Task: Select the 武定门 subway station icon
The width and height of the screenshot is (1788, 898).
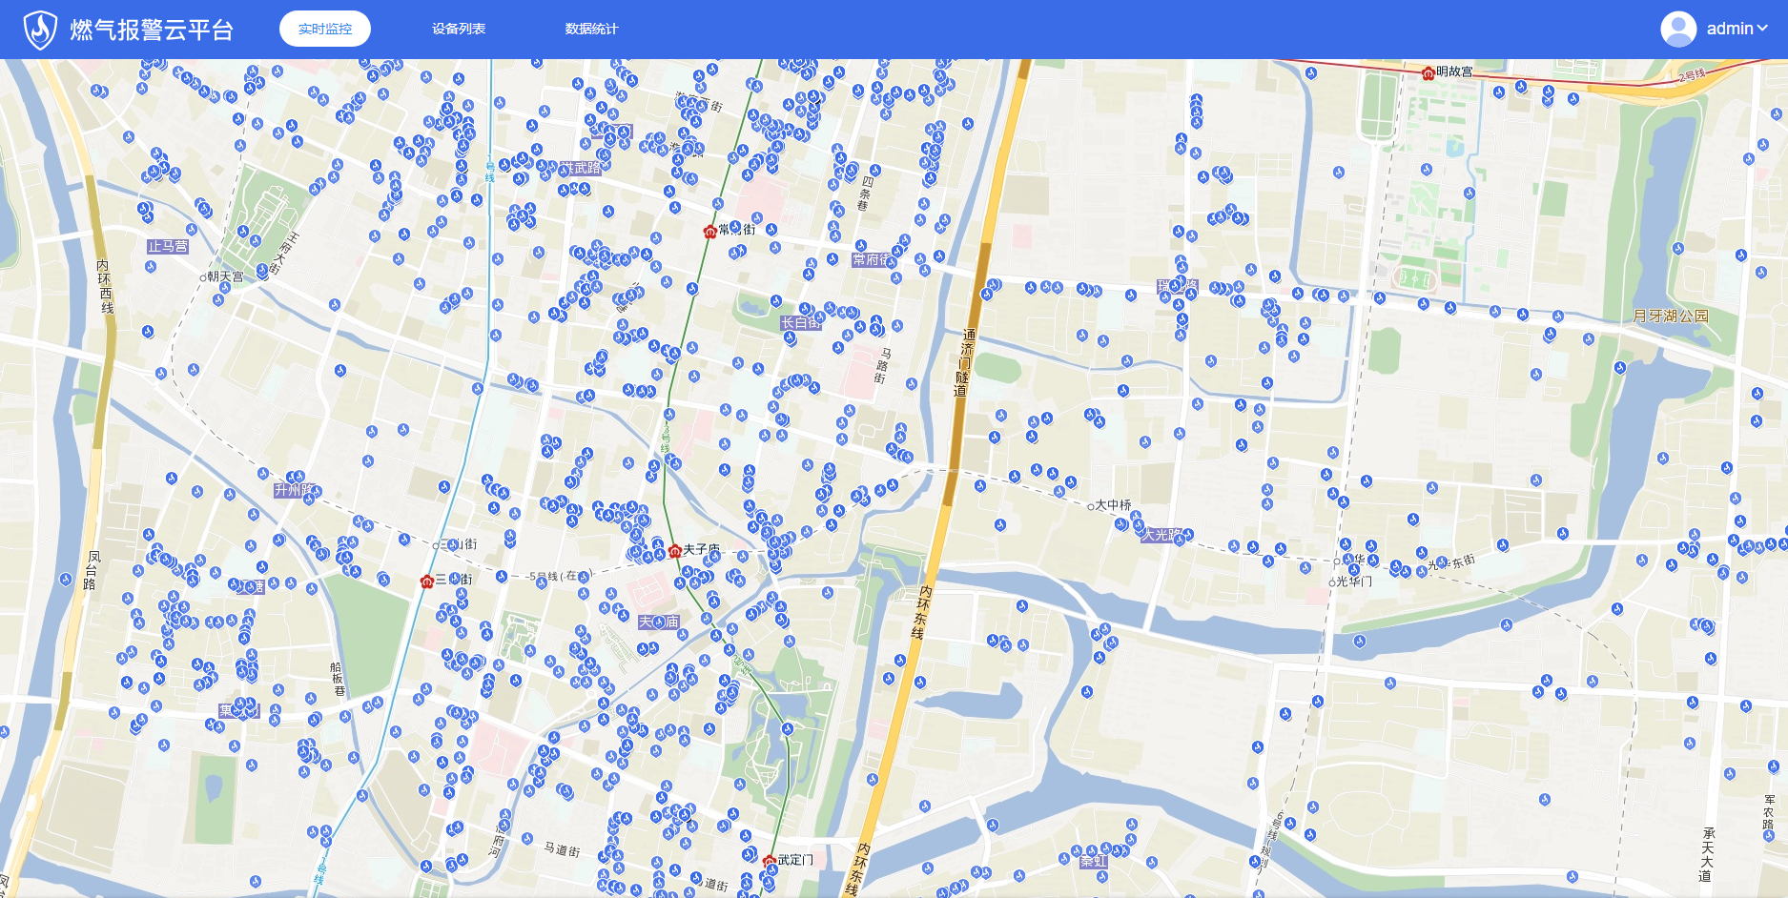Action: pyautogui.click(x=770, y=862)
